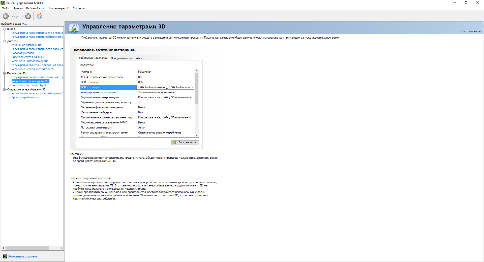The image size is (484, 262).
Task: Collapse the Параметры 3D tree node
Action: point(4,73)
